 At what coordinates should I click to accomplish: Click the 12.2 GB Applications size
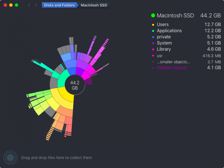click(213, 30)
